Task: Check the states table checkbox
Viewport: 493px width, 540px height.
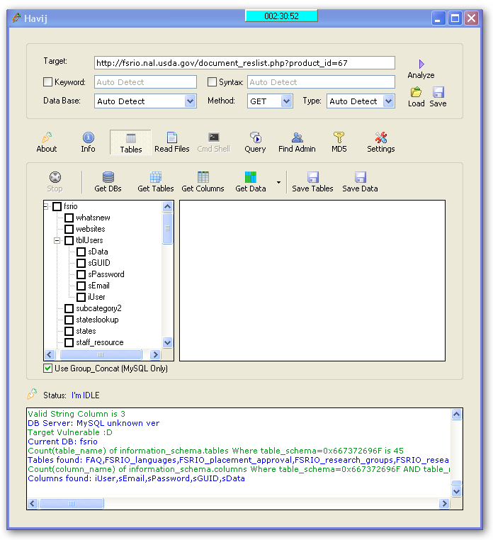Action: point(69,332)
